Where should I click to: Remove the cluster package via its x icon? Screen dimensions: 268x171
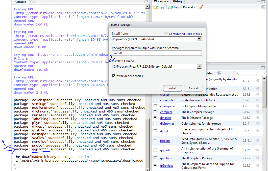point(258,94)
